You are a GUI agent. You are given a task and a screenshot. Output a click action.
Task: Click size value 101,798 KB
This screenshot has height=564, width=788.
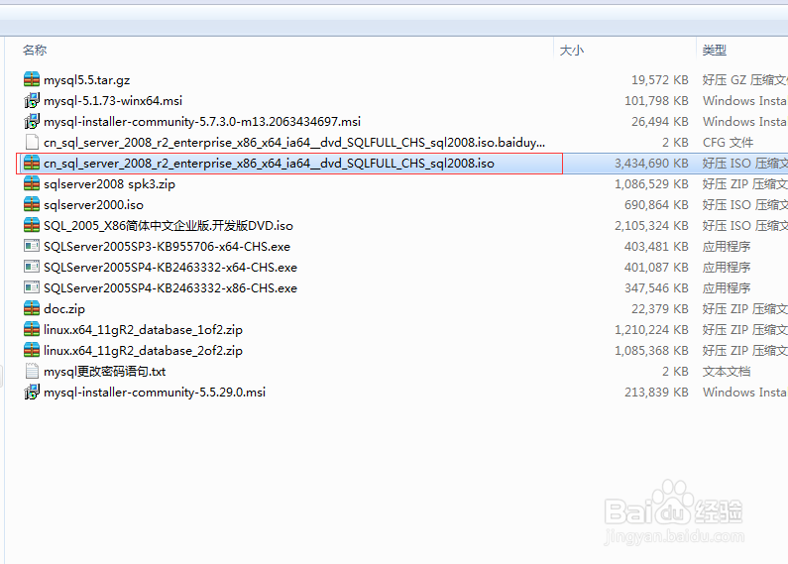[x=656, y=100]
